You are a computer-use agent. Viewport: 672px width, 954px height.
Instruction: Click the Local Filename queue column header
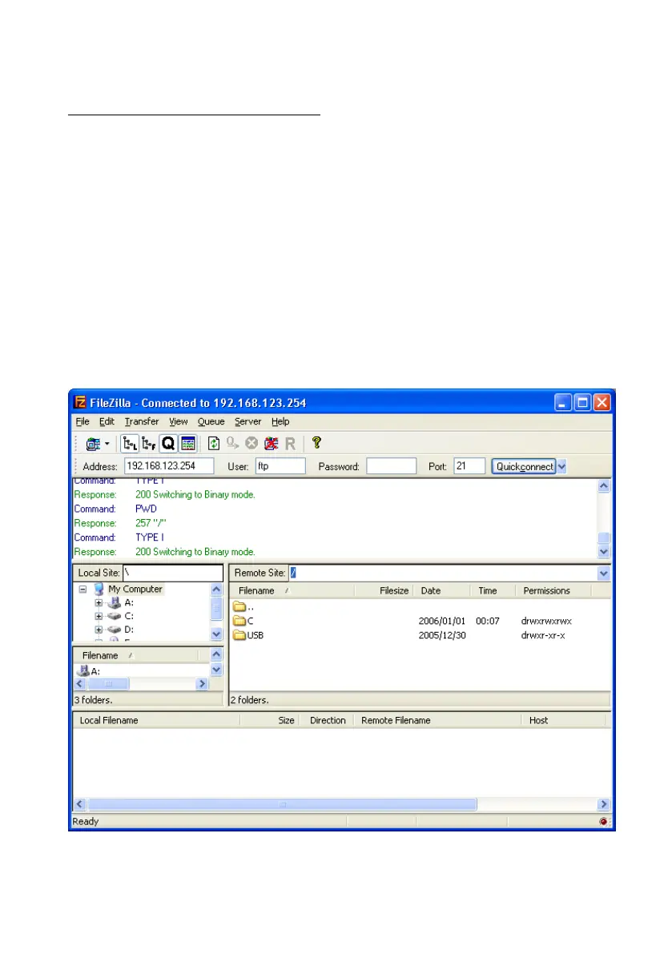click(x=157, y=720)
